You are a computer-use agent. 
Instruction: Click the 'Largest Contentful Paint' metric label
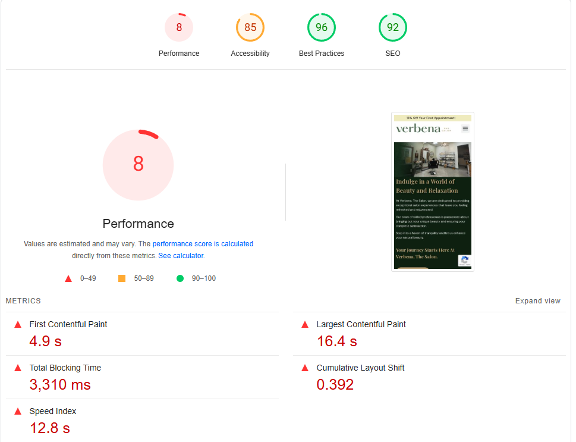361,324
